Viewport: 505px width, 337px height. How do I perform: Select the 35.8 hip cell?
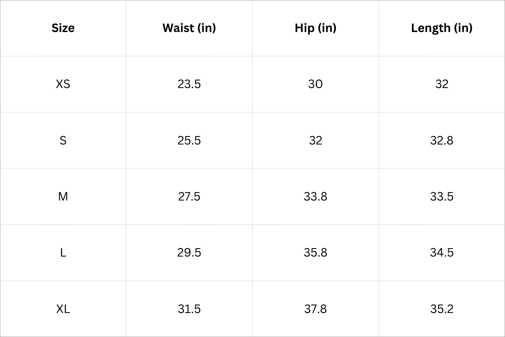point(316,252)
